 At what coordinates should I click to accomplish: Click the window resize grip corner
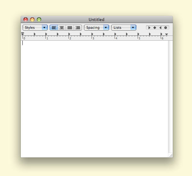(x=171, y=155)
